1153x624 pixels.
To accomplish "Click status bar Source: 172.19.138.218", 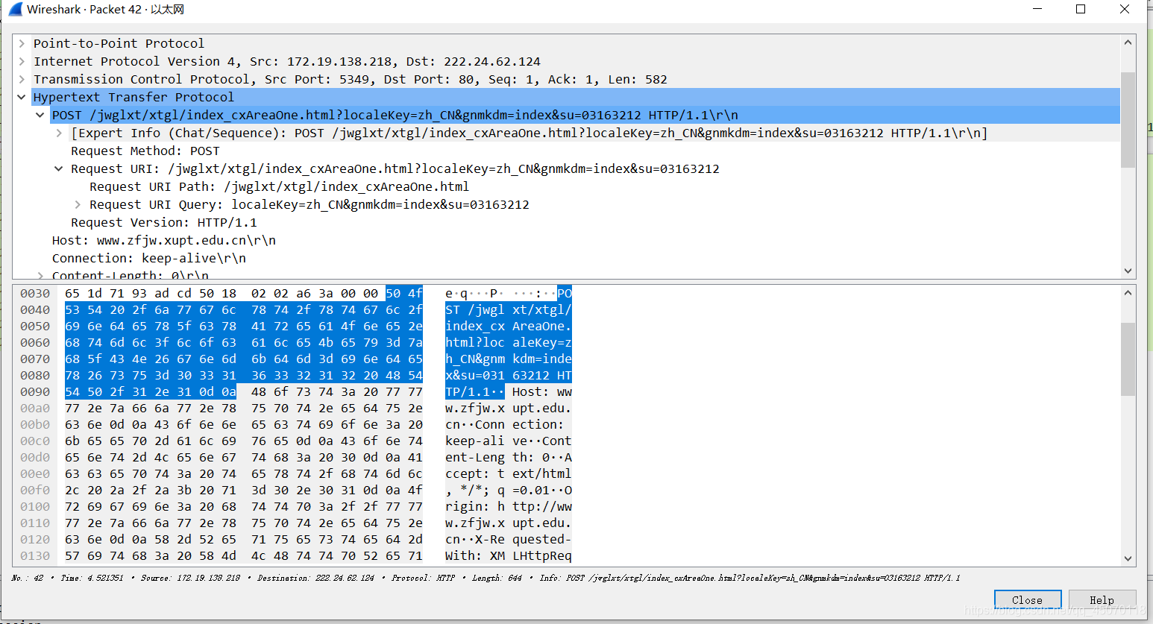I will pyautogui.click(x=191, y=578).
